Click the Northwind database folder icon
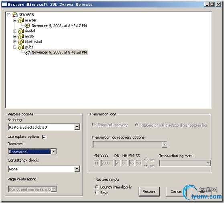The image size is (224, 203). click(21, 42)
